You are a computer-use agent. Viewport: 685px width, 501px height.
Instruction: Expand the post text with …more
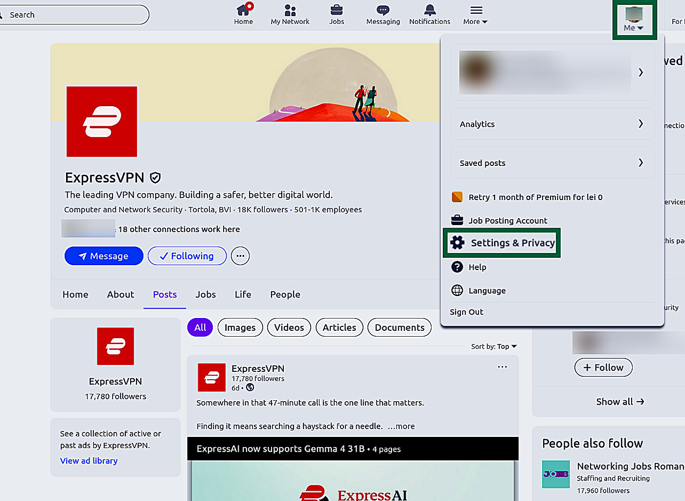click(x=401, y=426)
